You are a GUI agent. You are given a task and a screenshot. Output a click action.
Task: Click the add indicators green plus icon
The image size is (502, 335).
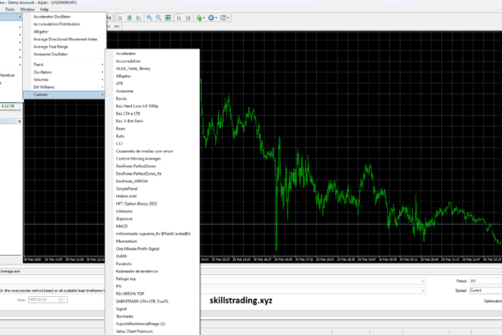[199, 18]
